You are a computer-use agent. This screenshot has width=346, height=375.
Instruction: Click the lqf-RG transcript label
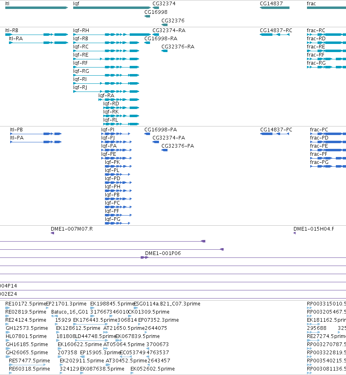tap(81, 71)
